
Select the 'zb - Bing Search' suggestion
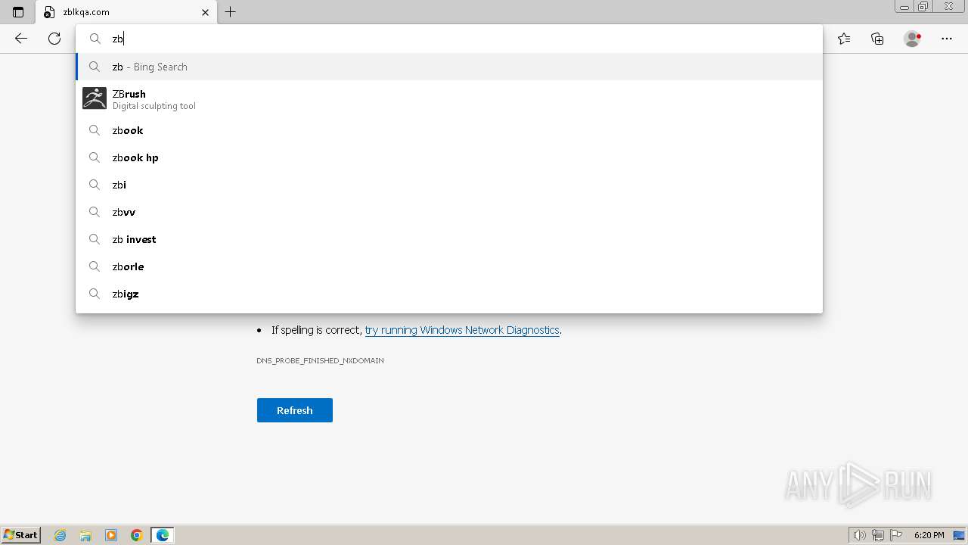point(449,67)
